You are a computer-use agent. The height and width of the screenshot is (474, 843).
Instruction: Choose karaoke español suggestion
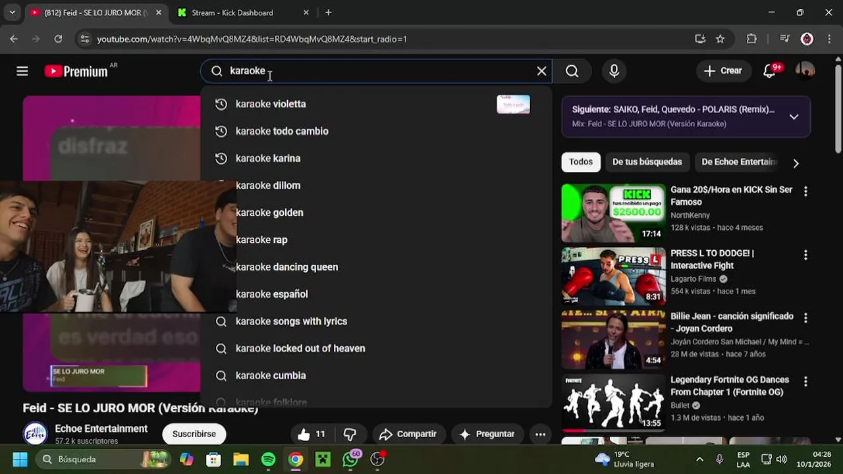375,294
